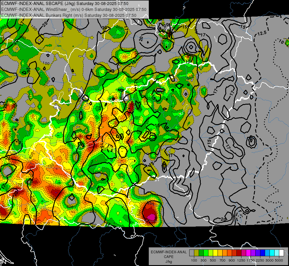This screenshot has width=289, height=266.
Task: Click legend tick label 2250
Action: [x=260, y=260]
